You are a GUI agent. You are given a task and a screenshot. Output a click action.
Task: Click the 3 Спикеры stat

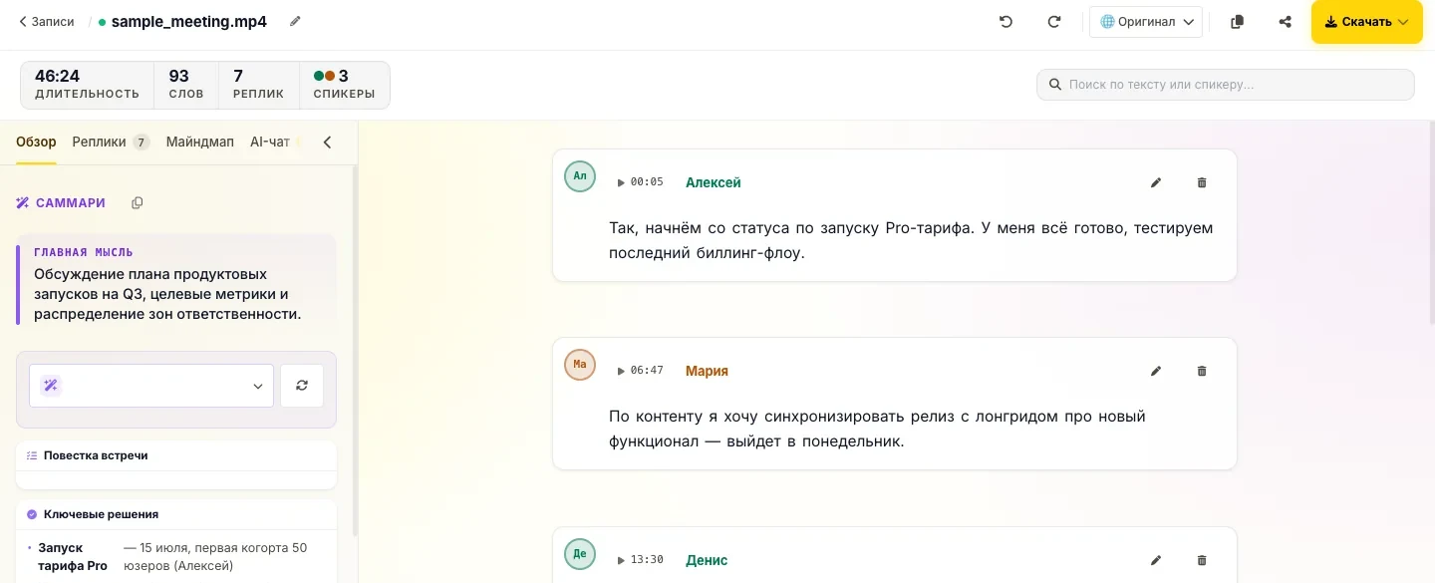coord(344,85)
